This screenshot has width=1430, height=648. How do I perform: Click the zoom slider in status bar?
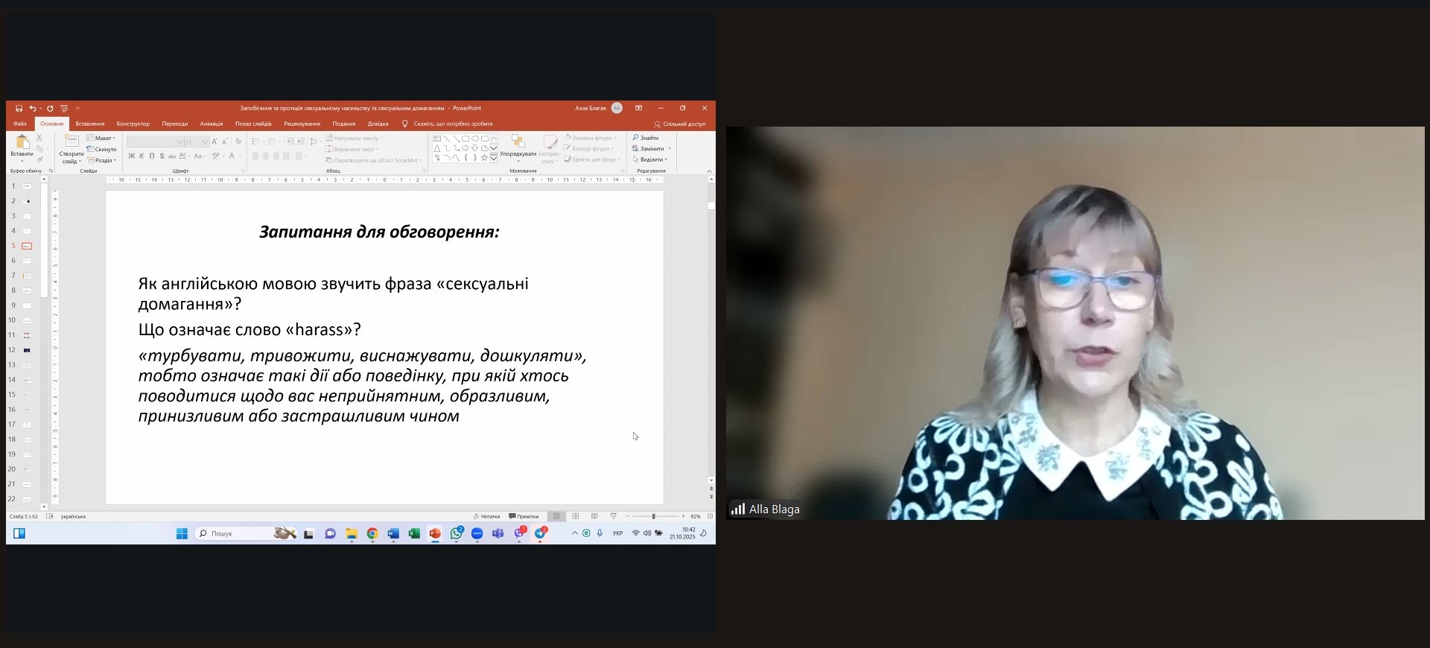point(654,516)
